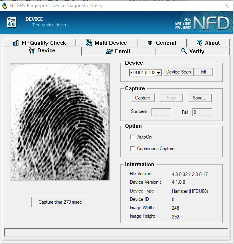Click the Fail : label
The image size is (234, 244).
point(186,112)
